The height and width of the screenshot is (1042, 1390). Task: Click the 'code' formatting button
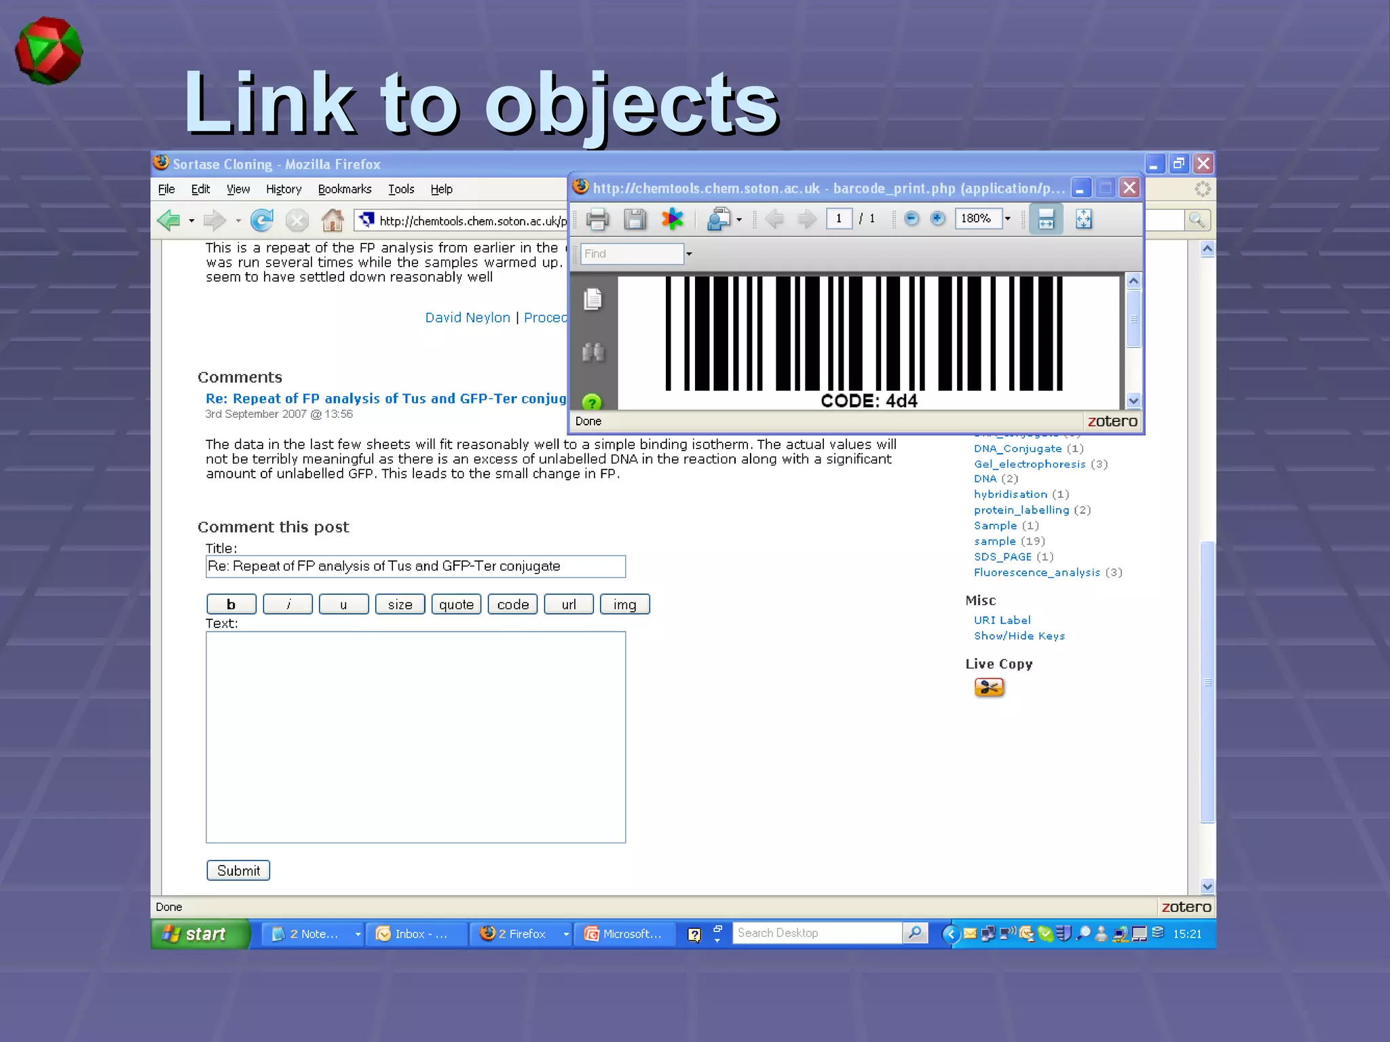click(513, 604)
